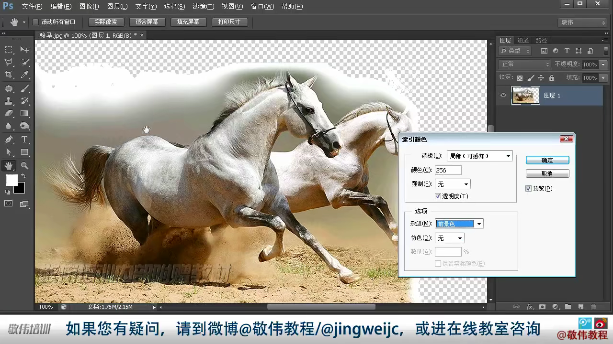Uncheck the 透明度 checkbox in dialog
The width and height of the screenshot is (613, 344).
(x=438, y=196)
